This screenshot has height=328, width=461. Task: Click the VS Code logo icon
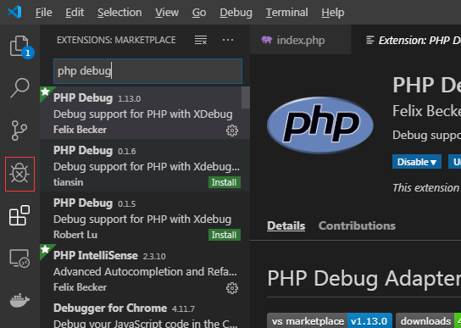(14, 12)
